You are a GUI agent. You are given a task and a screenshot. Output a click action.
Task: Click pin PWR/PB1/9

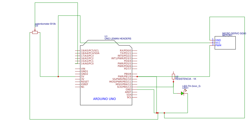[x=124, y=77]
